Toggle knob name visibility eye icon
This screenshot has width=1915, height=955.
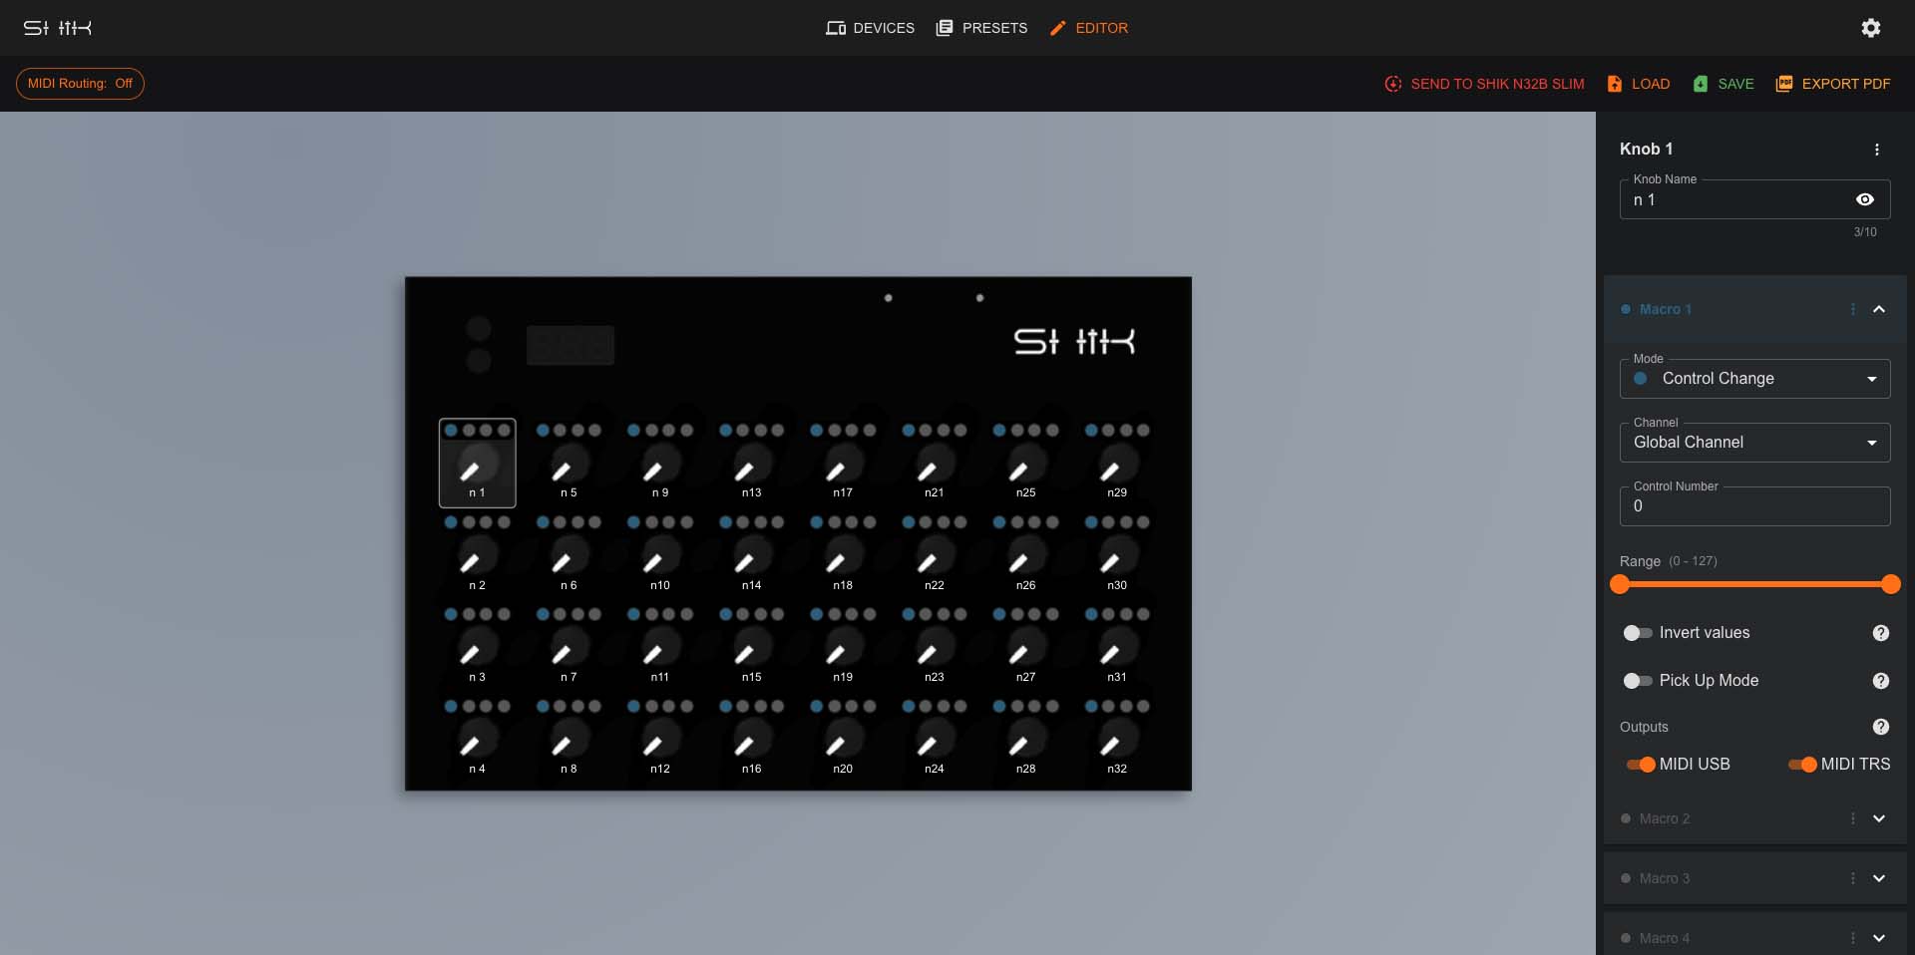click(x=1864, y=199)
